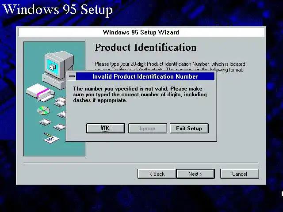Open the error dialog's system menu box

[x=72, y=76]
